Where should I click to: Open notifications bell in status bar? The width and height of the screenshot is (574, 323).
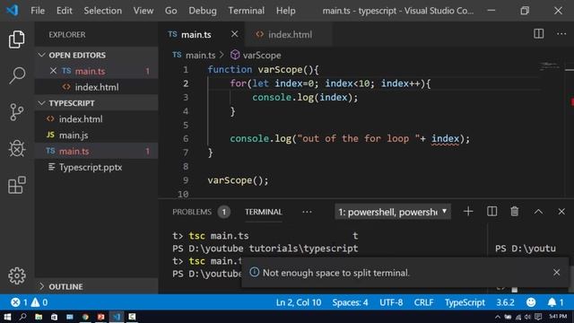pyautogui.click(x=555, y=302)
